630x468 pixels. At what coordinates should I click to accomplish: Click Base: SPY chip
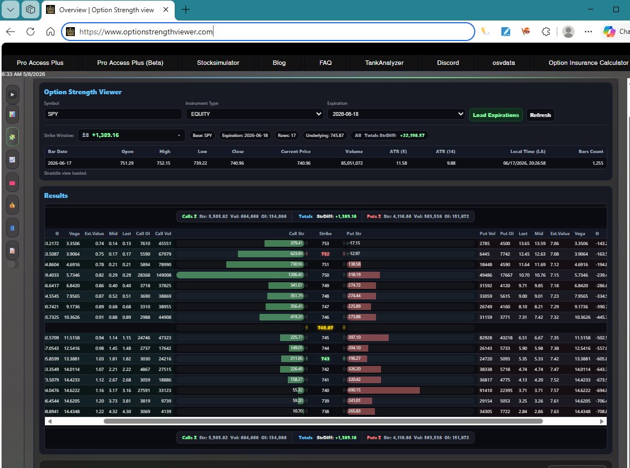point(202,135)
